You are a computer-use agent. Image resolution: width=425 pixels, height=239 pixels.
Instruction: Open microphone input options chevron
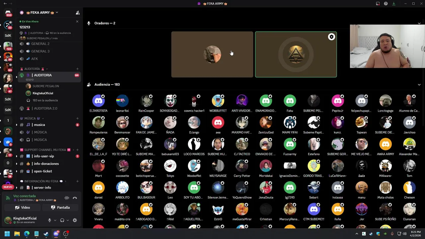(x=55, y=220)
